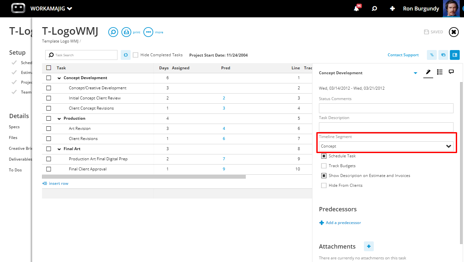Check the Concept/Creative Development row checkbox
The image size is (464, 262).
49,88
